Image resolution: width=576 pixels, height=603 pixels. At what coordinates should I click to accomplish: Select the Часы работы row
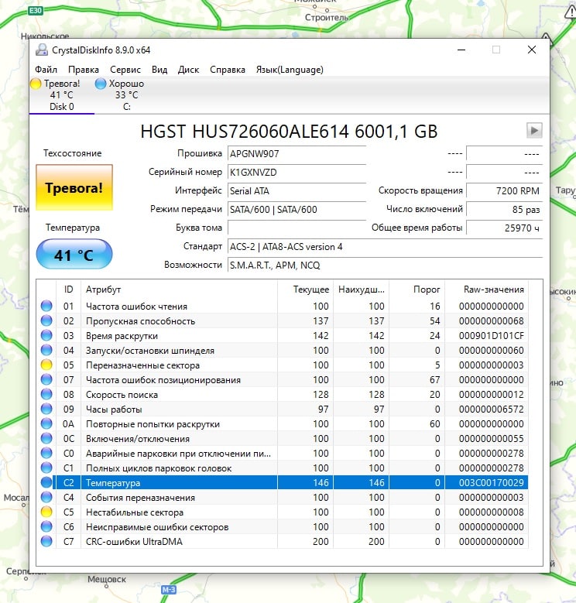(x=283, y=409)
